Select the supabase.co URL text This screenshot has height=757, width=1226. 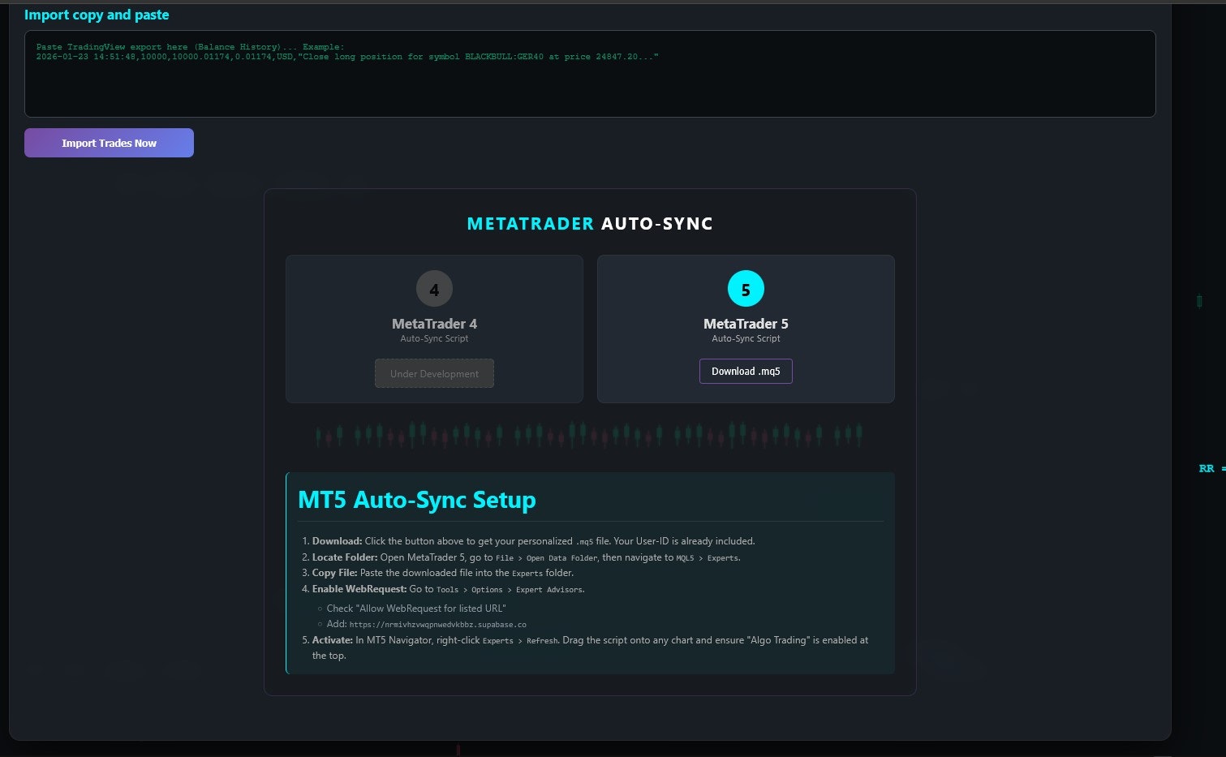click(438, 625)
